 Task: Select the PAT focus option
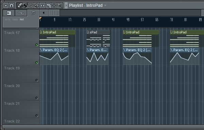click(x=22, y=20)
